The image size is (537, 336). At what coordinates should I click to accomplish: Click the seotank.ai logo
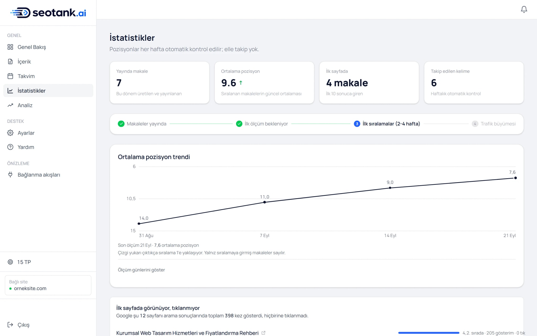(x=48, y=13)
